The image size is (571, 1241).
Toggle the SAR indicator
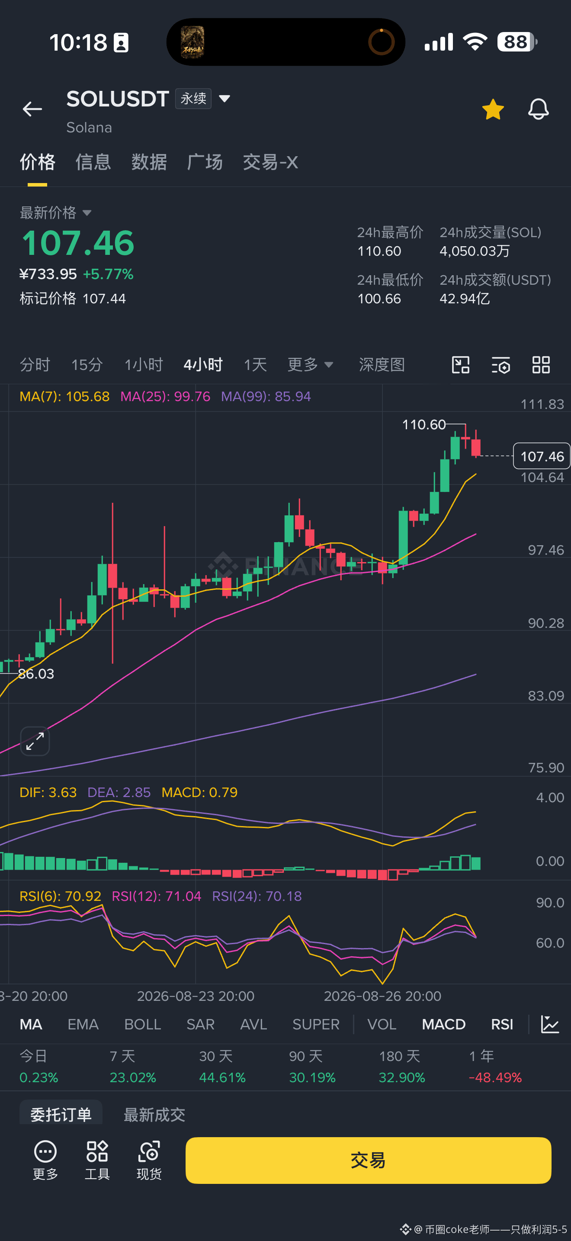[200, 1024]
